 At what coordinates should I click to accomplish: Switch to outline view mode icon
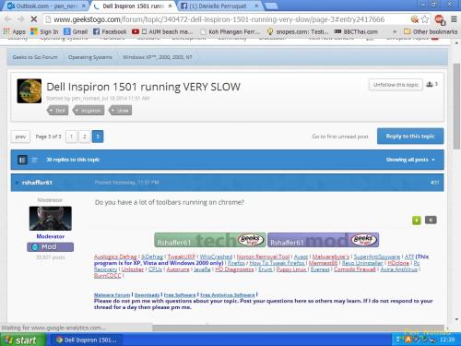point(34,160)
